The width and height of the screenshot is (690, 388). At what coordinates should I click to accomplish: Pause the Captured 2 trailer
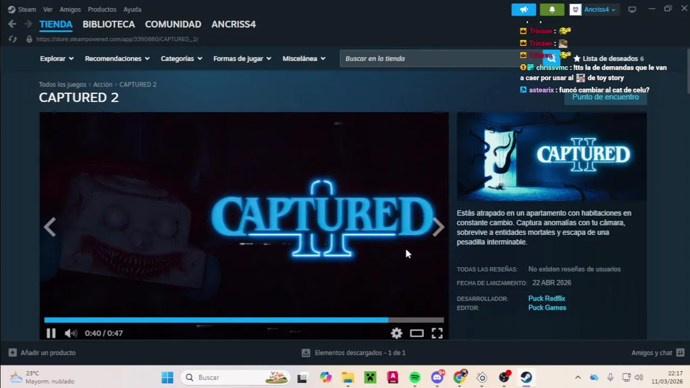(51, 333)
